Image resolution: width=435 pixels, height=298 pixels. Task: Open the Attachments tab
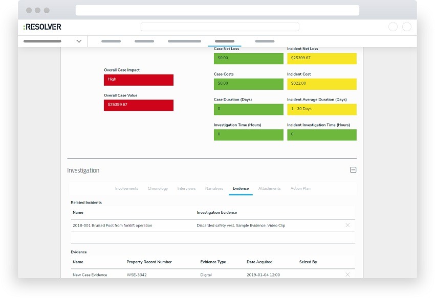[269, 189]
